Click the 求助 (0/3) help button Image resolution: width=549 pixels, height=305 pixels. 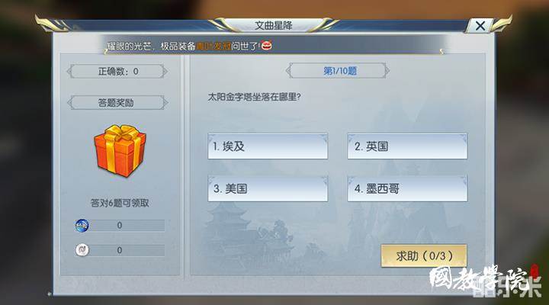[x=424, y=256]
